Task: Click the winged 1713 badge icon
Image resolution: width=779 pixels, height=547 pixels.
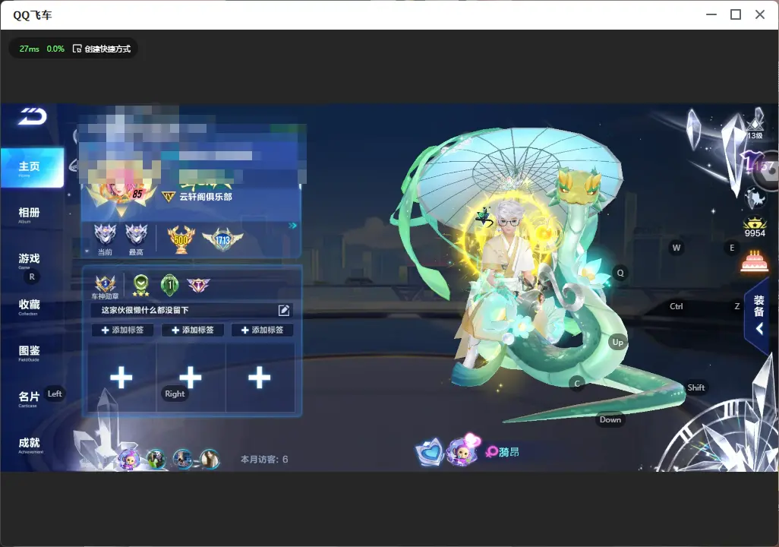Action: coord(222,239)
